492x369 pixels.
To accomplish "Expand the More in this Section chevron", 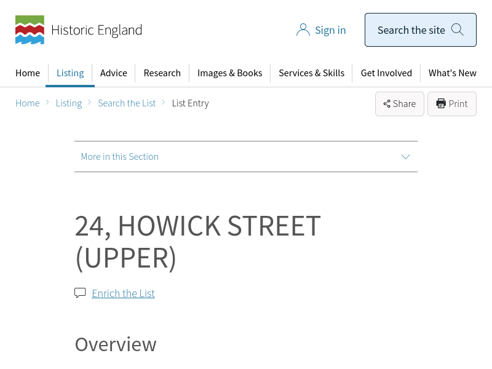I will pos(405,156).
